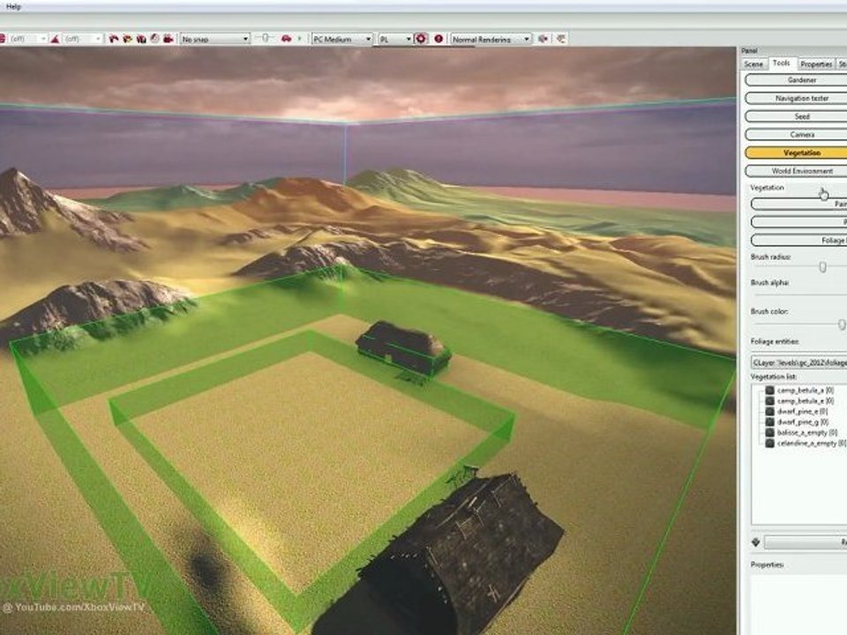Switch to the Scene tab

click(x=753, y=64)
